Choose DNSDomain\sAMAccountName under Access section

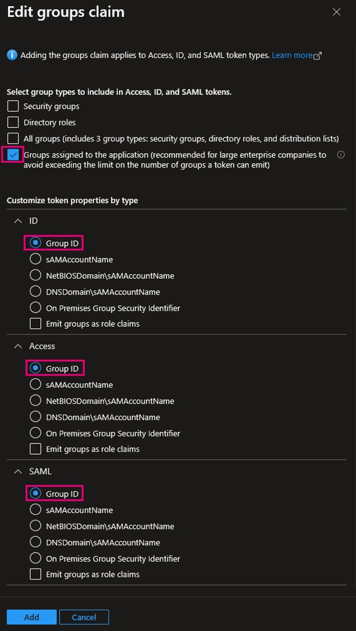click(x=35, y=417)
